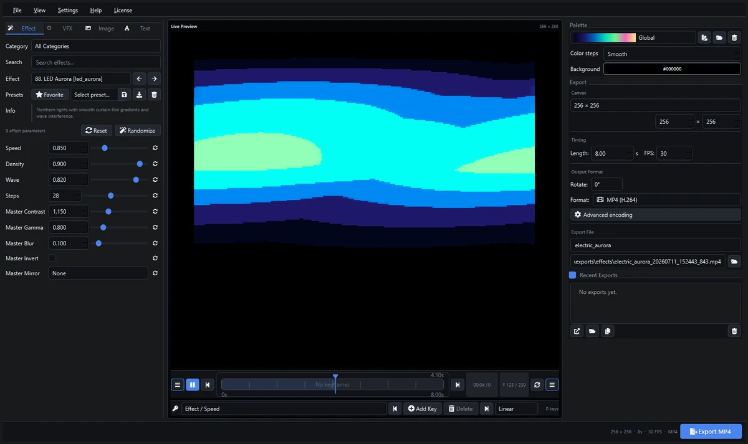
Task: Clear recent exports with trash icon
Action: [x=734, y=331]
